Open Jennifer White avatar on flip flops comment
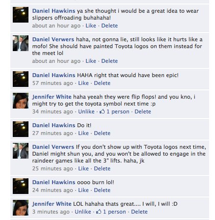Screen dimensions: 215x220 point(21,101)
